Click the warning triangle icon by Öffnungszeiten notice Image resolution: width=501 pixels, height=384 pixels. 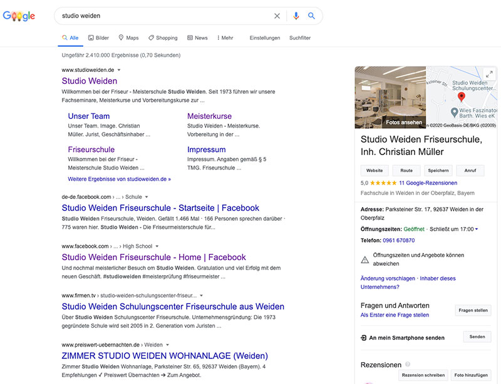click(x=364, y=260)
